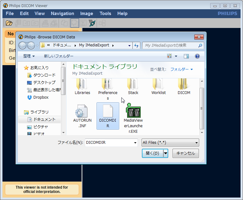Open the All Files (*.*) filter dropdown
This screenshot has width=243, height=200.
pos(170,143)
